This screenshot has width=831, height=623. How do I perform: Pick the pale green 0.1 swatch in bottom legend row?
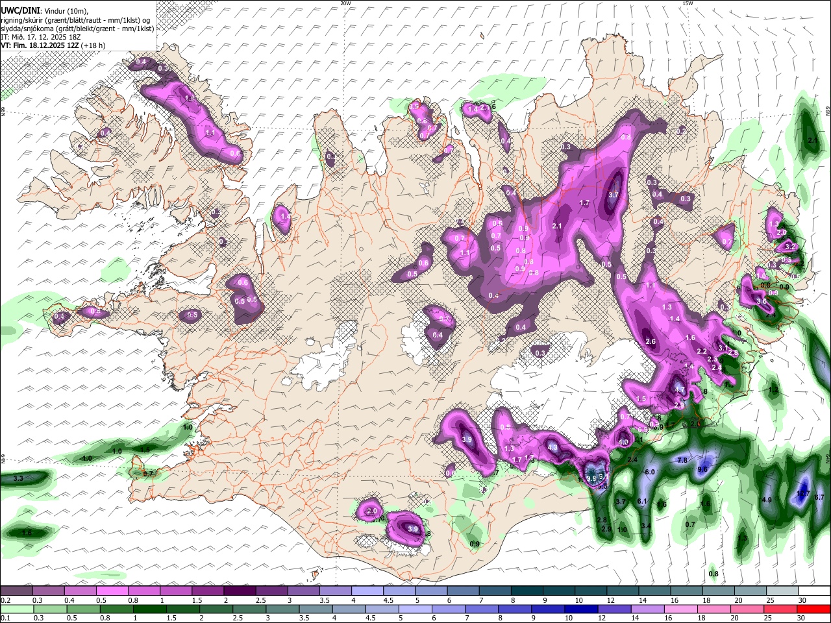pos(16,609)
